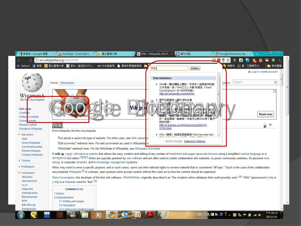Open the Extension Options link

195,141
